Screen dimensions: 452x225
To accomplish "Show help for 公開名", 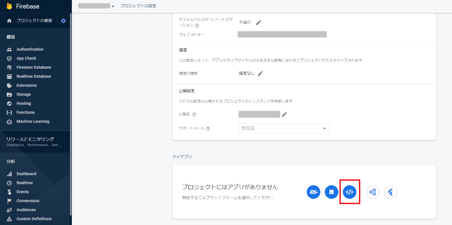I will coord(194,114).
